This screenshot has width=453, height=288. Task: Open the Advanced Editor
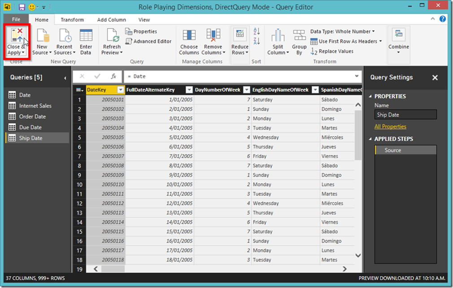tap(148, 41)
